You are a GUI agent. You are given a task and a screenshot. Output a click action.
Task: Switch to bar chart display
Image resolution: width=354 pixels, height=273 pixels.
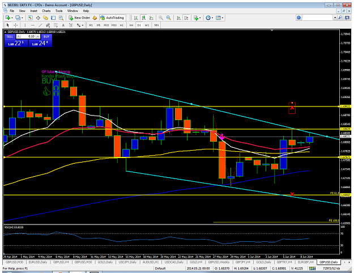[x=136, y=18]
